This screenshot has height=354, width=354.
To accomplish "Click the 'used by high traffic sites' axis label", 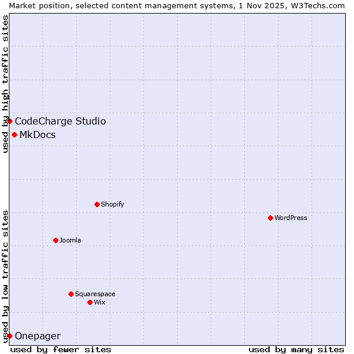I will 5,84.
